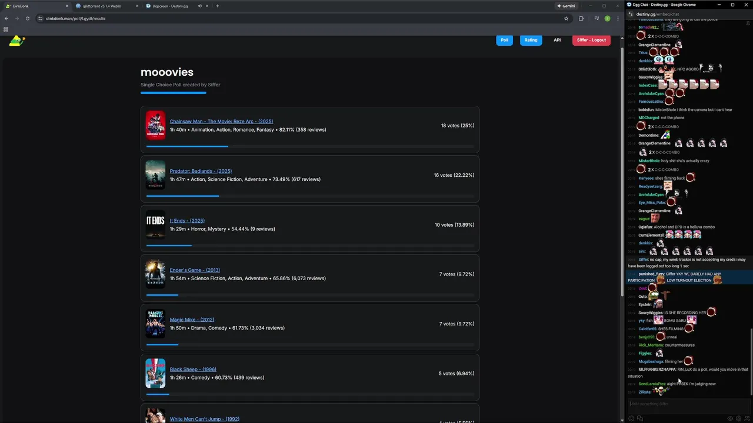Toggle the chat eye visibility icon

point(730,418)
